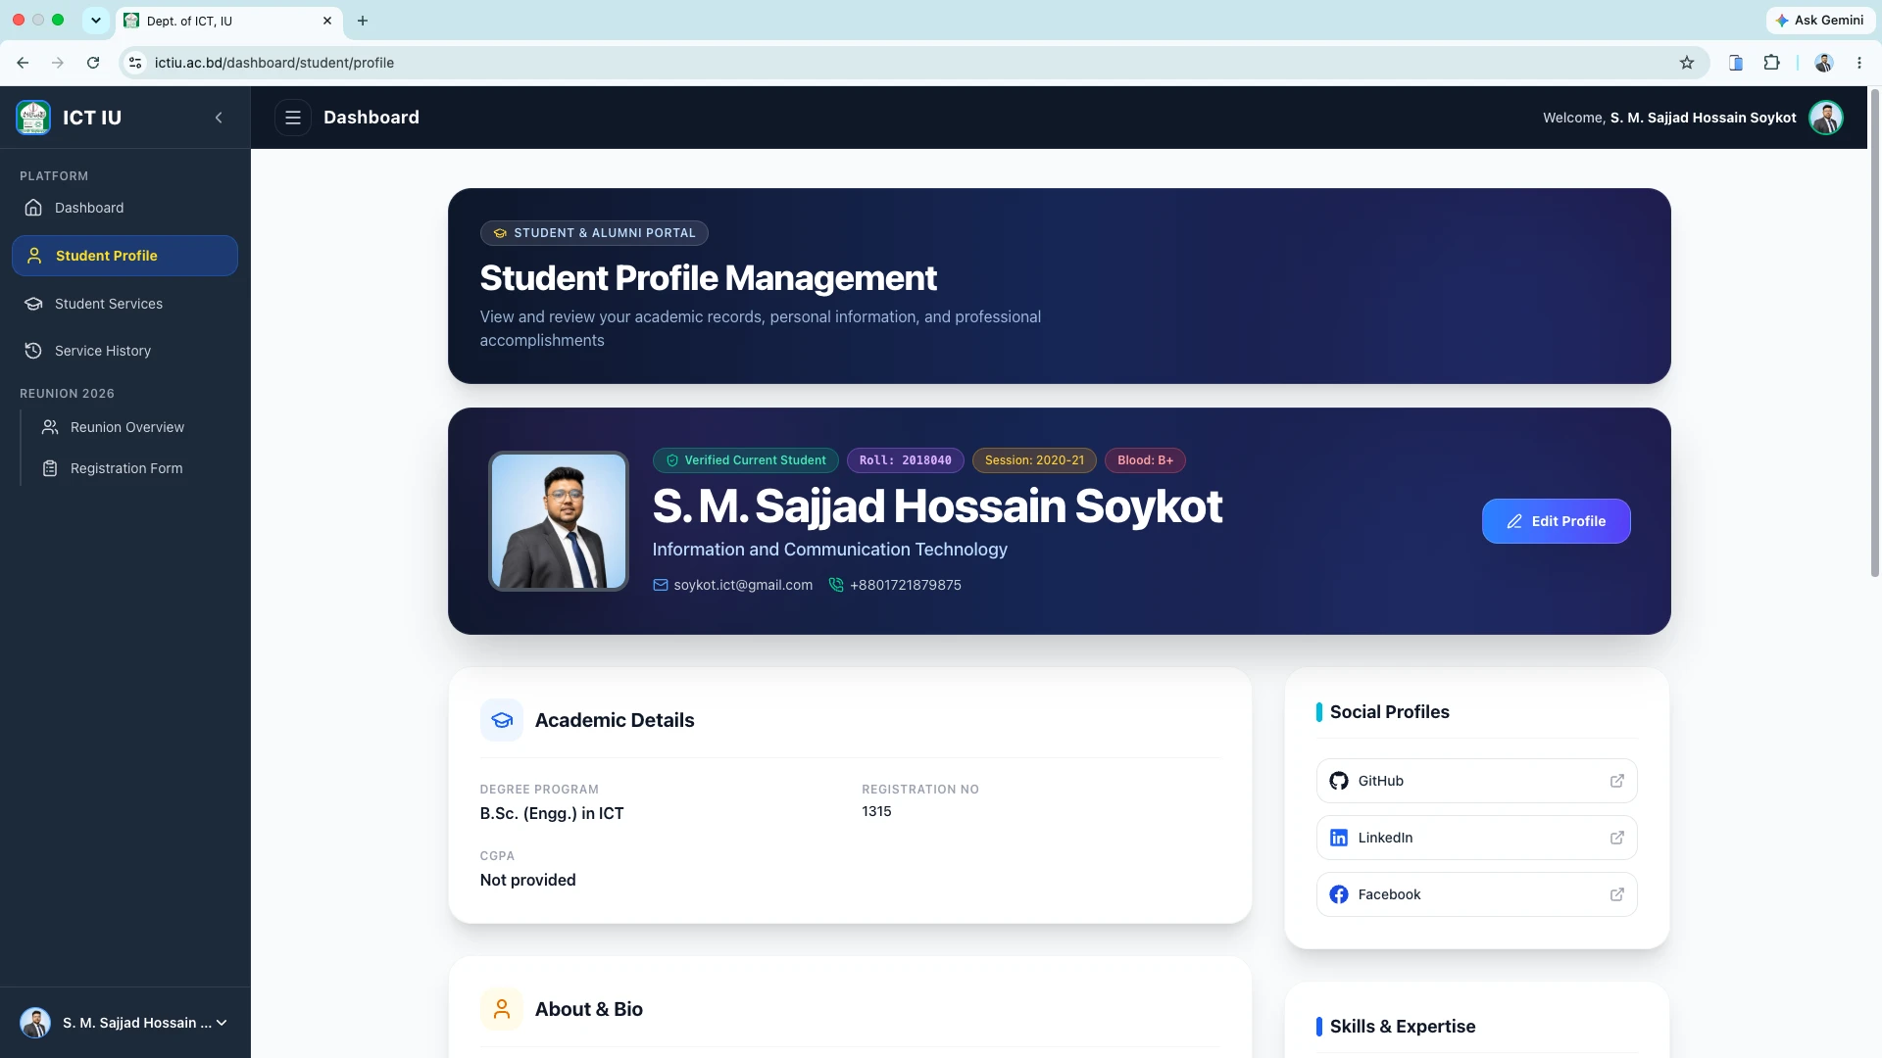The height and width of the screenshot is (1058, 1882).
Task: Click the Reunion Overview people icon
Action: click(x=50, y=427)
